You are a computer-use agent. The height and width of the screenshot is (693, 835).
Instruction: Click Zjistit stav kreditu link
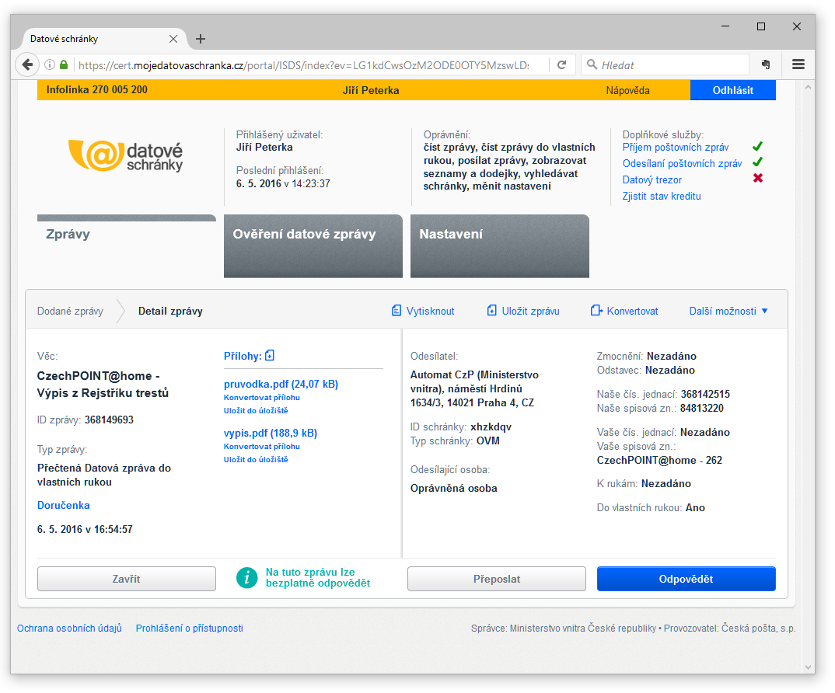662,196
